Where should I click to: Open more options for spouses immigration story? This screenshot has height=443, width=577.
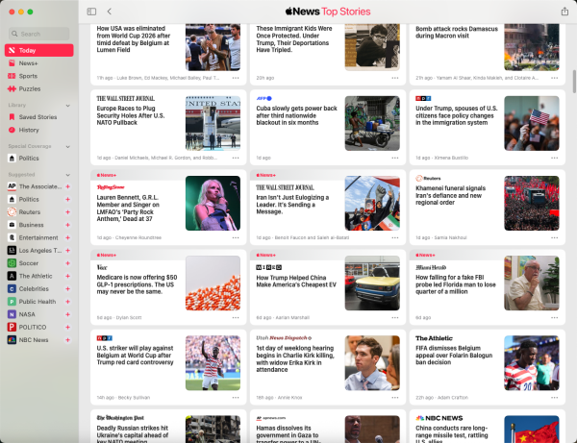pos(554,158)
